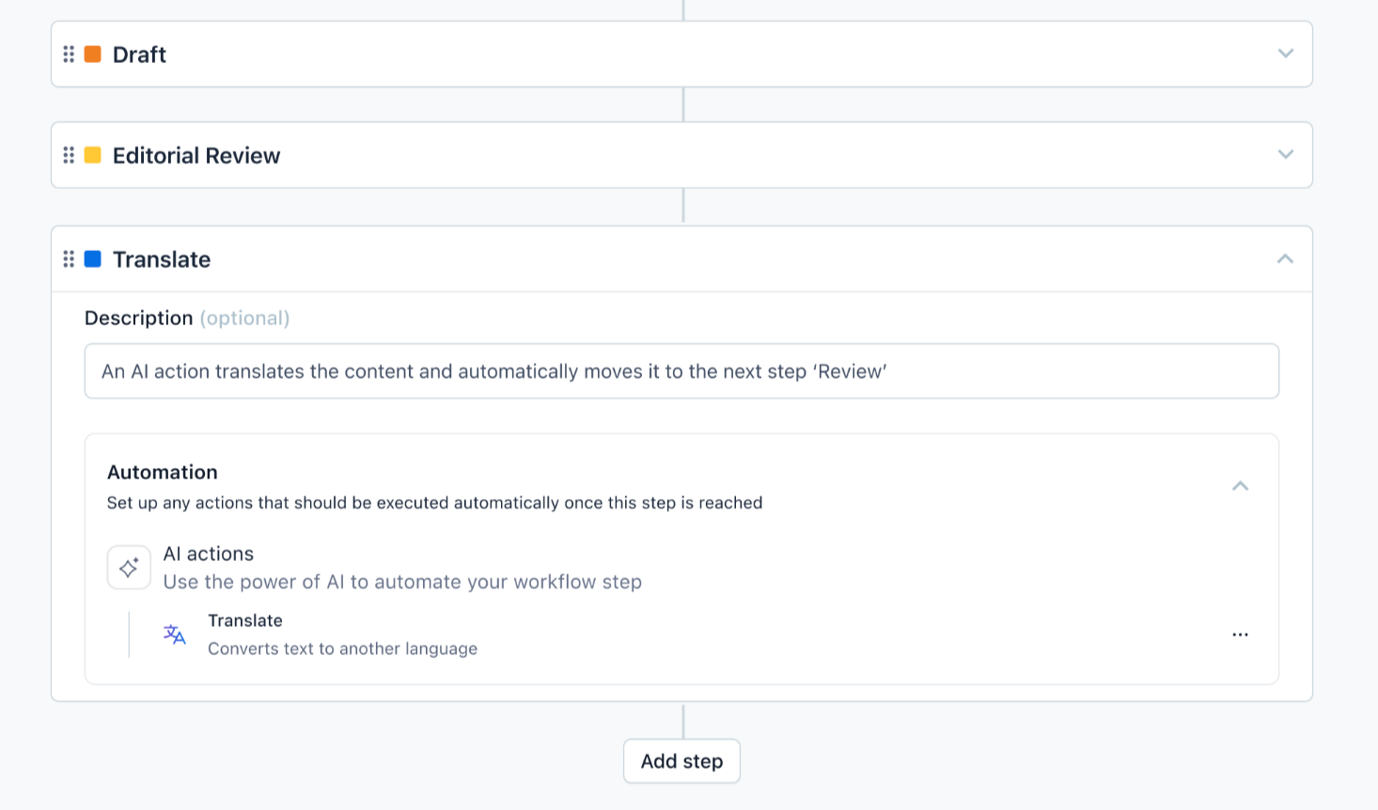Click the Add step button
The image size is (1378, 810).
click(681, 761)
